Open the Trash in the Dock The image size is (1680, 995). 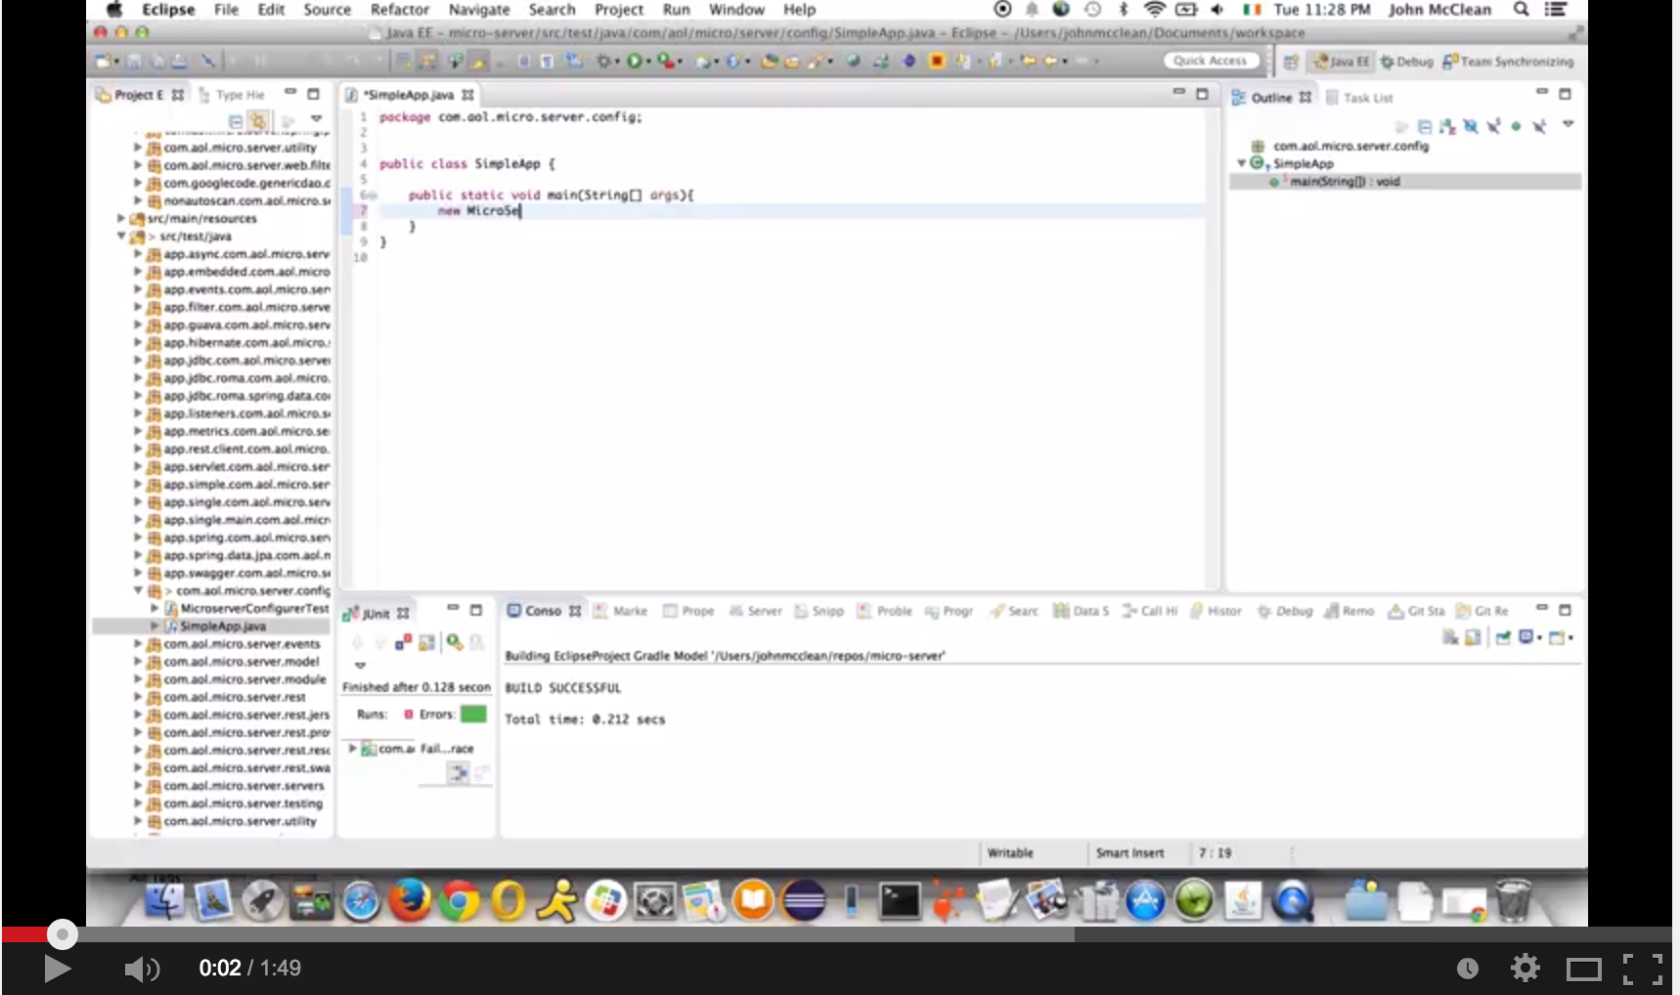pos(1513,900)
